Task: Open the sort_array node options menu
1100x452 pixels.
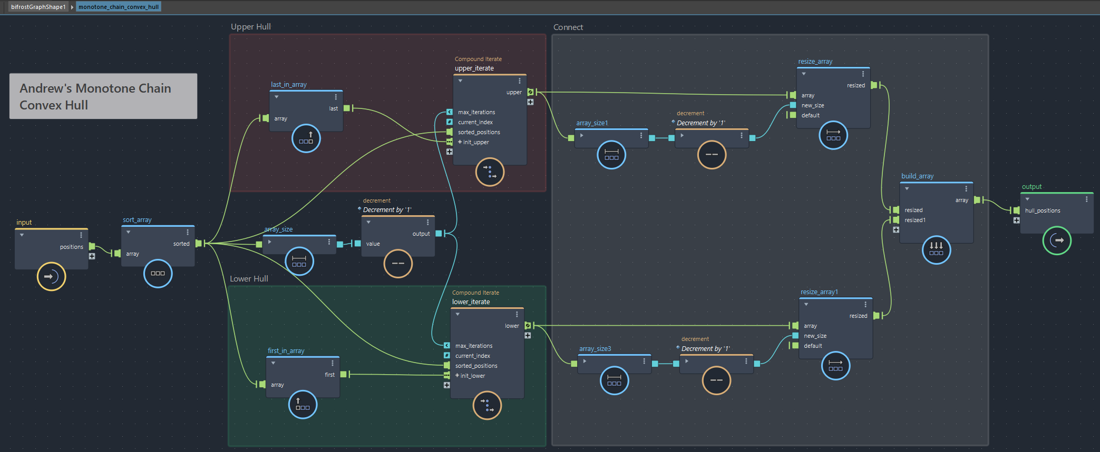Action: 187,232
